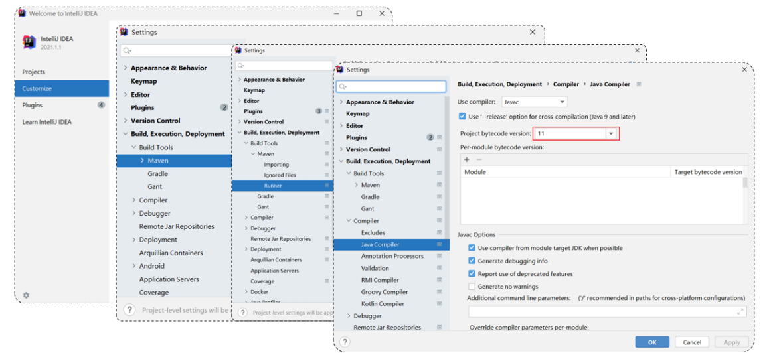Click the project-level icon beside Validation row

tap(440, 268)
